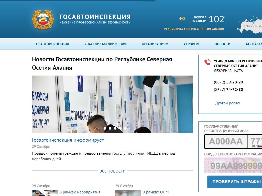
Task: Click the Другой регион link
Action: click(228, 103)
